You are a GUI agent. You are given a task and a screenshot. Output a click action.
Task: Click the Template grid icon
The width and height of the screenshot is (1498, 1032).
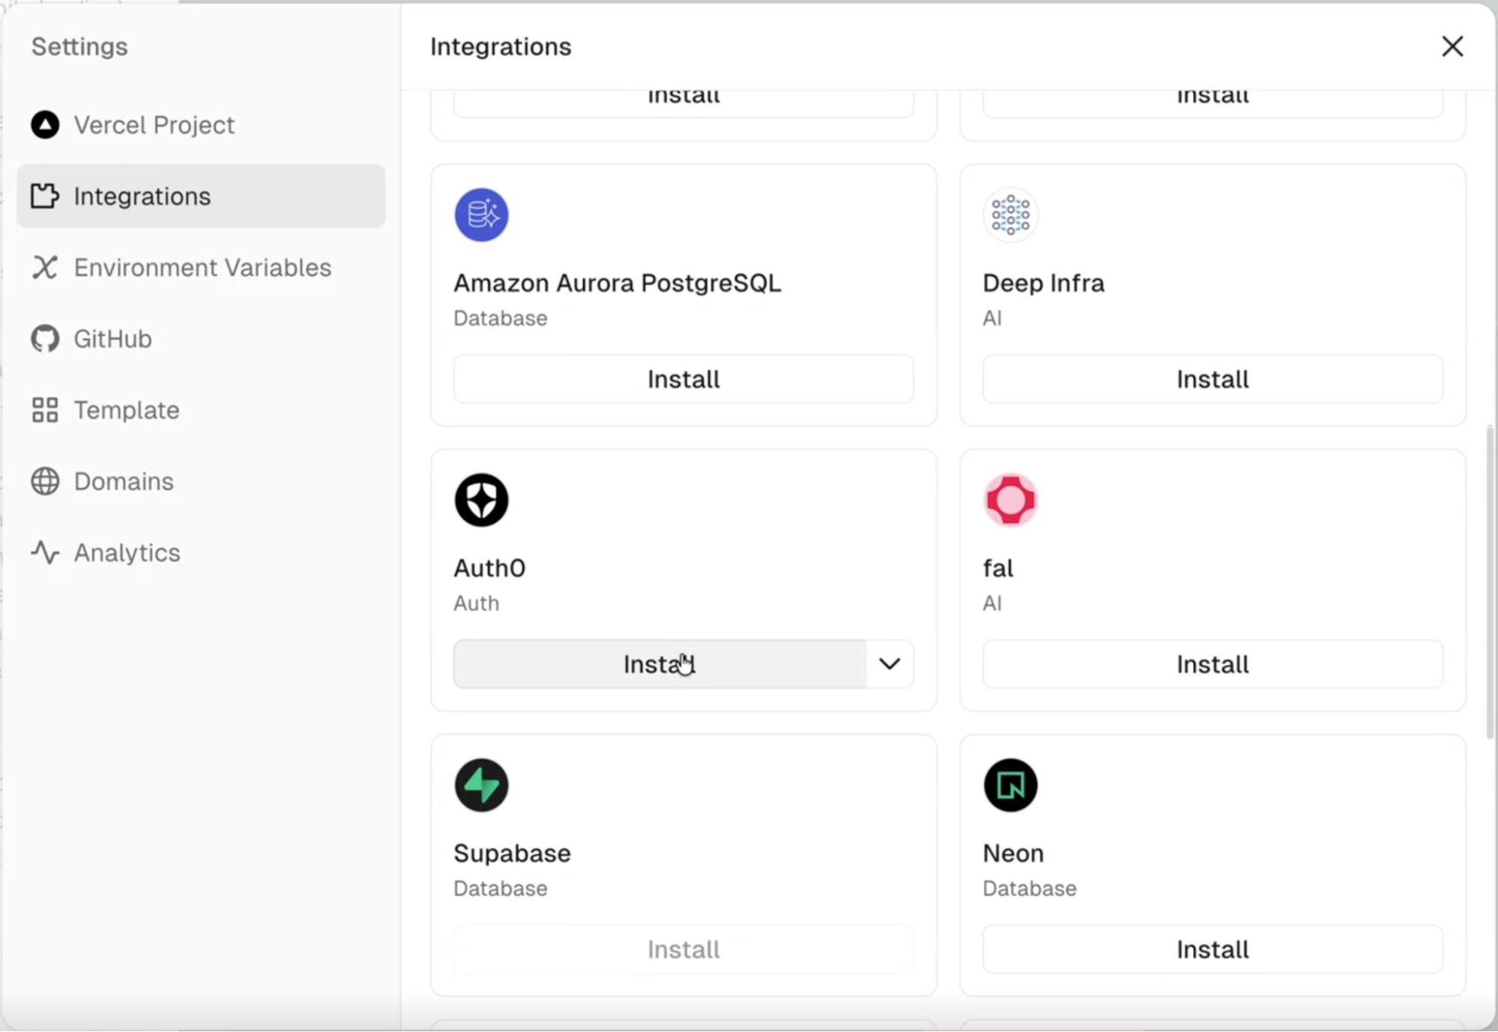tap(45, 410)
